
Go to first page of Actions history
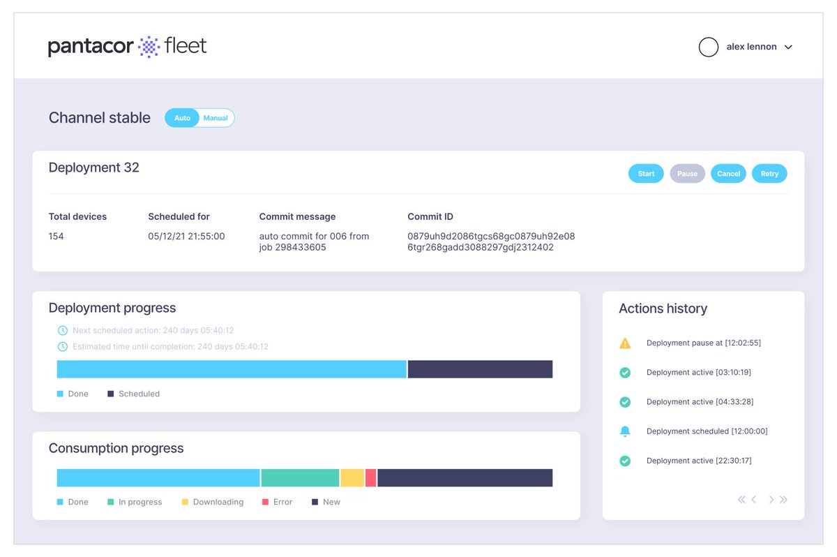741,499
